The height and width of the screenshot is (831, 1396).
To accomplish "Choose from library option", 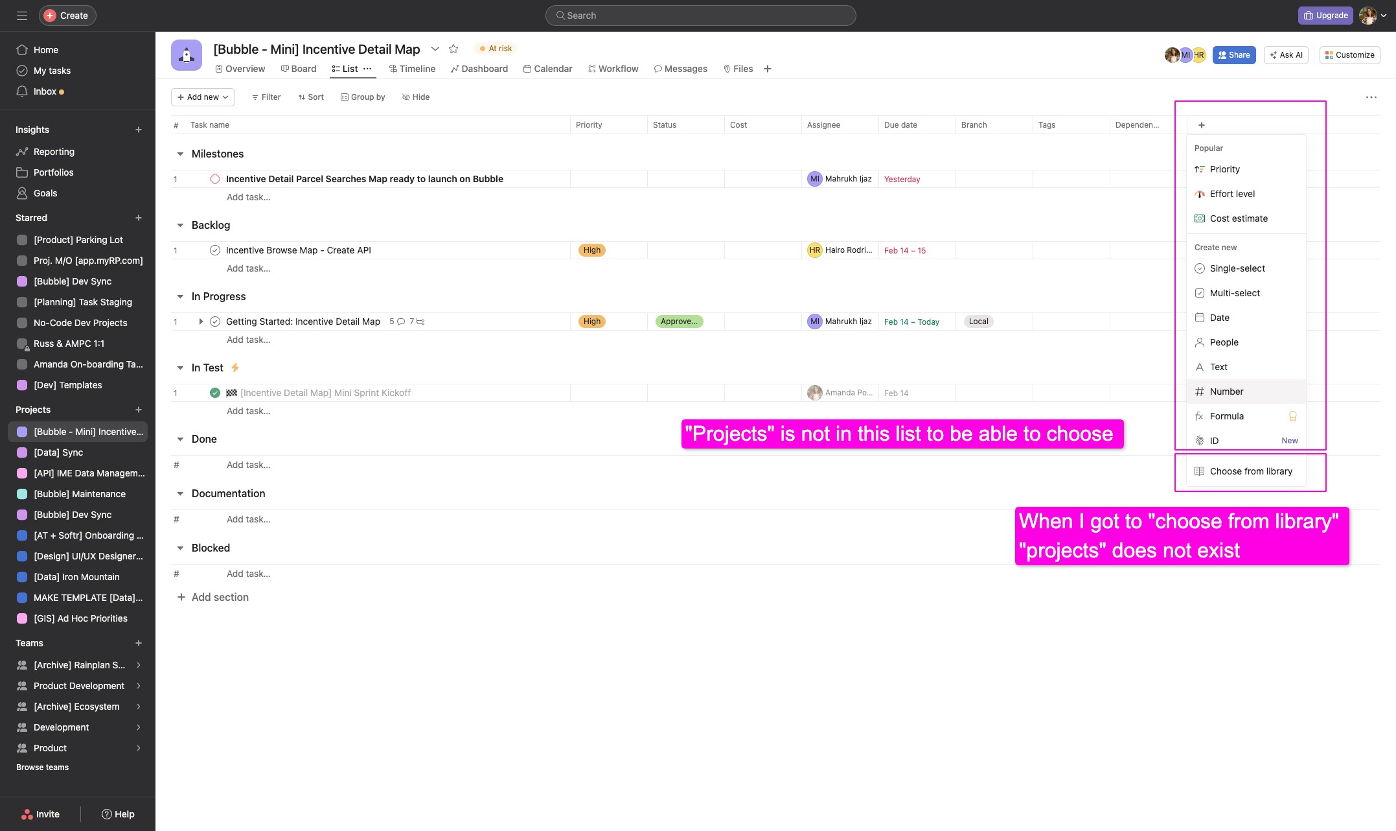I will pos(1246,471).
